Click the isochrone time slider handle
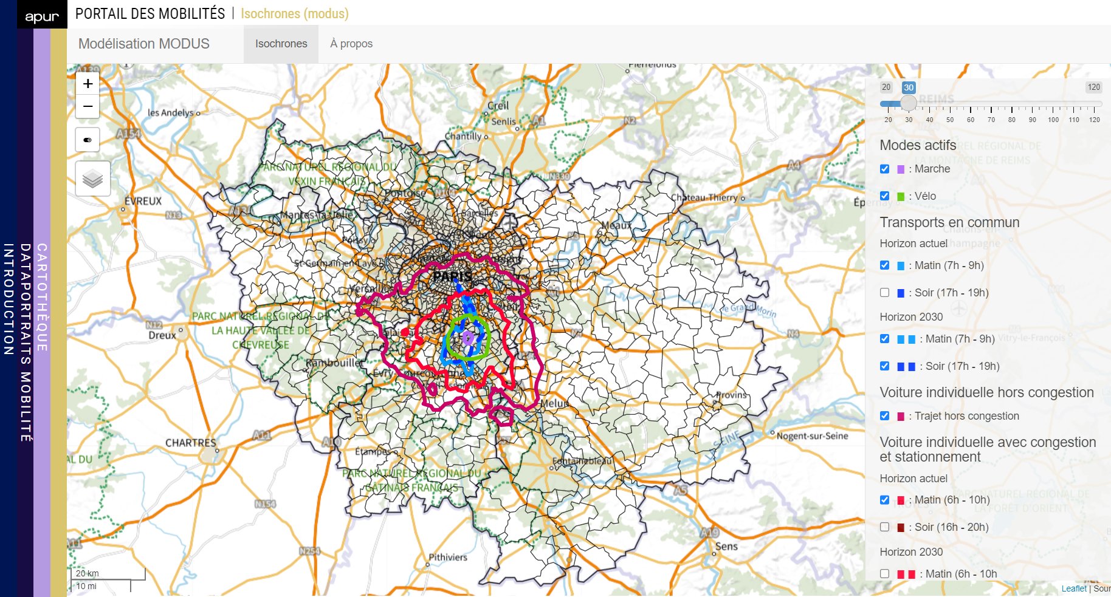The image size is (1111, 597). pyautogui.click(x=909, y=103)
